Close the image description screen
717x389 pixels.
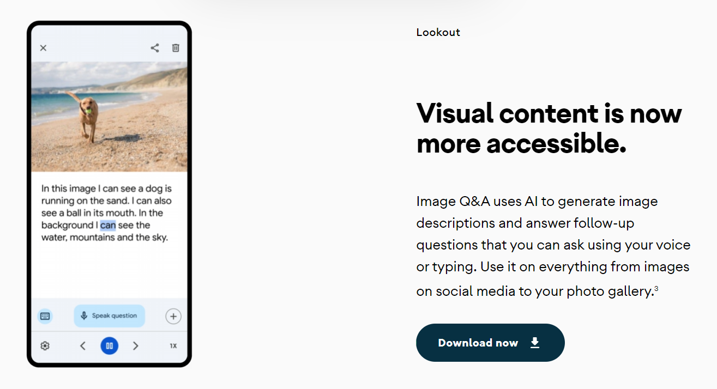coord(43,48)
